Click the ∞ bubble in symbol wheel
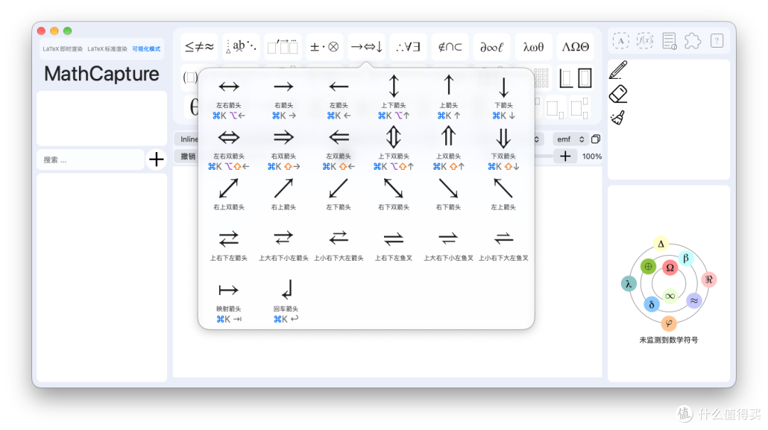The image size is (768, 430). [670, 296]
